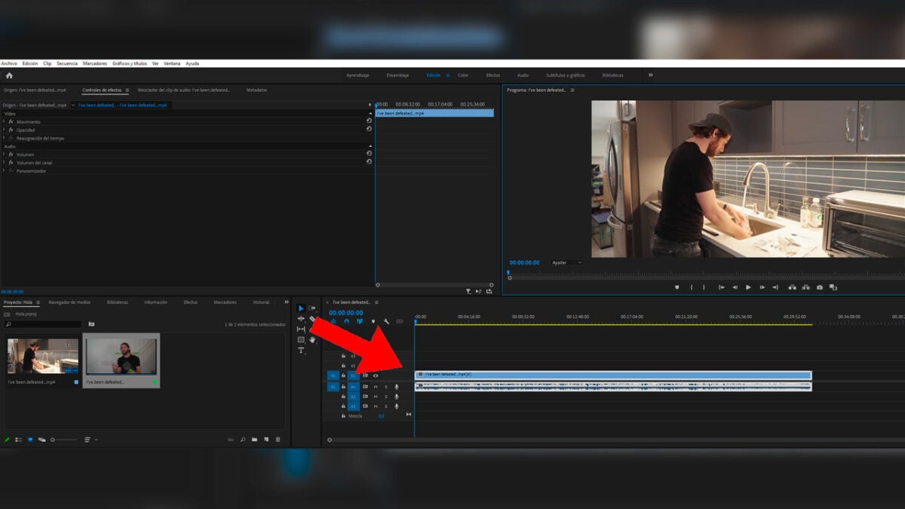Image resolution: width=905 pixels, height=509 pixels.
Task: Toggle V1 track eye visibility
Action: pos(376,376)
